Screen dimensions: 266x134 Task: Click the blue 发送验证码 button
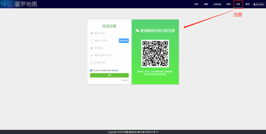pos(124,41)
